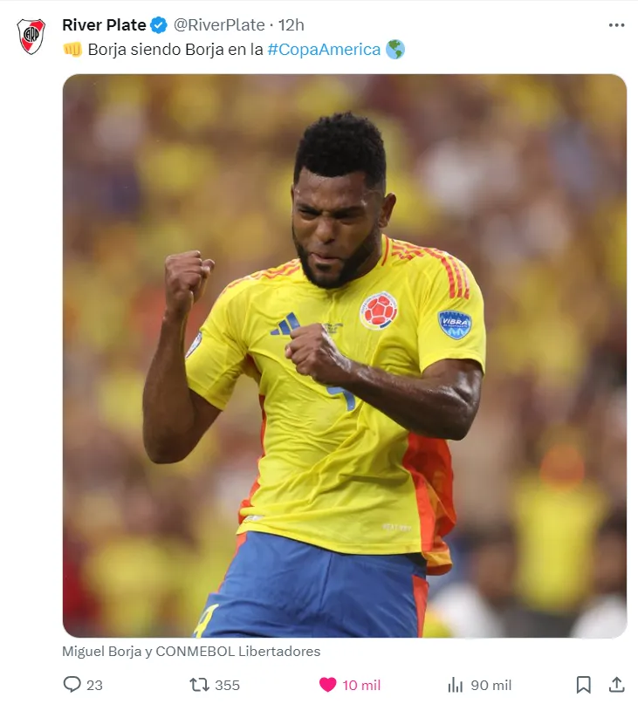Click the 10 mil likes count

pos(361,685)
